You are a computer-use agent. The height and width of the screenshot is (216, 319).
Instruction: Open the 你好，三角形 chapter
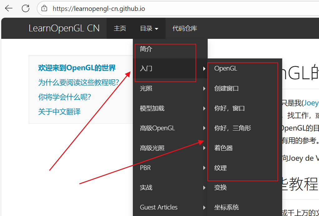pos(245,128)
